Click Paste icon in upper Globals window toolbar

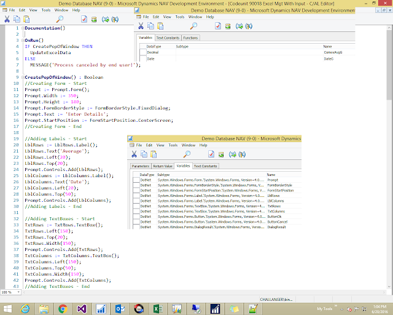160,26
